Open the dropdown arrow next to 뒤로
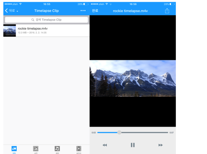Screen dimensions: 207x154 tap(17, 11)
